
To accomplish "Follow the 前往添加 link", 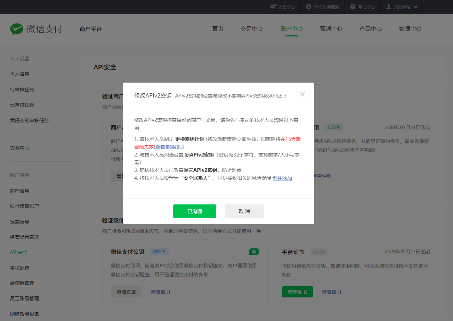I will coord(282,178).
